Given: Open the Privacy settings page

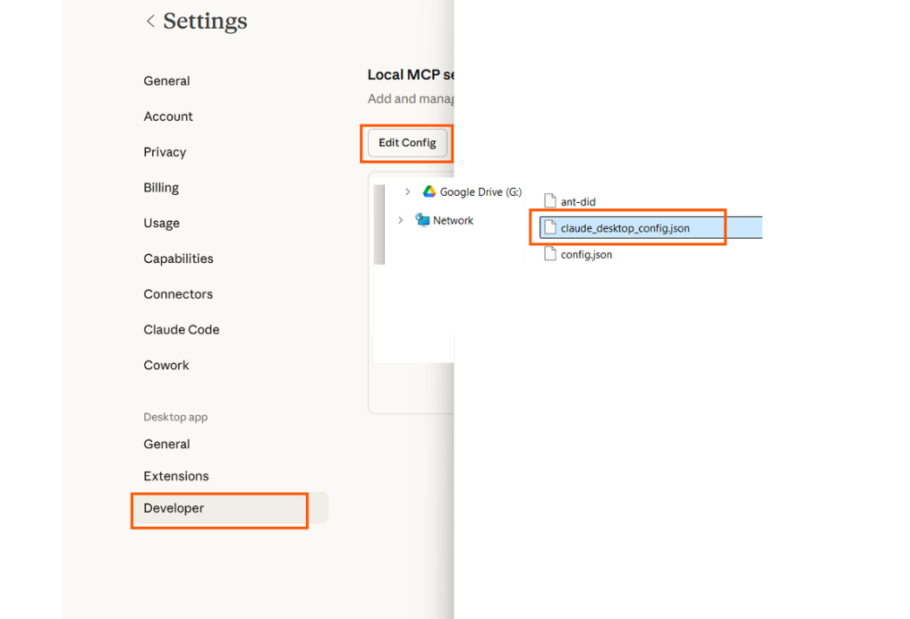Looking at the screenshot, I should coord(165,152).
